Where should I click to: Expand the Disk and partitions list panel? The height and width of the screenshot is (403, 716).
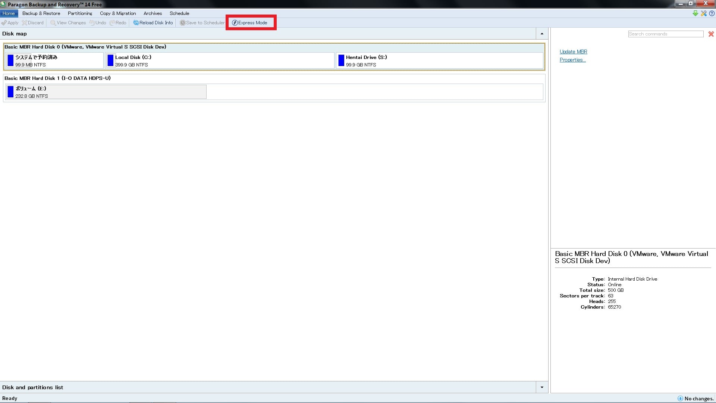(x=542, y=387)
